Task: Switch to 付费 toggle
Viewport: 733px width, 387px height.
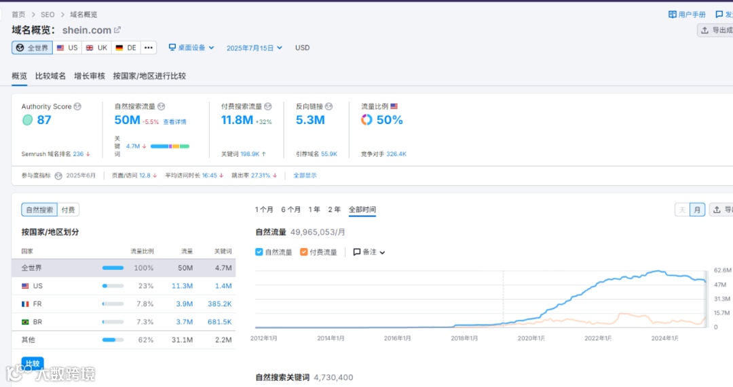Action: pyautogui.click(x=69, y=209)
